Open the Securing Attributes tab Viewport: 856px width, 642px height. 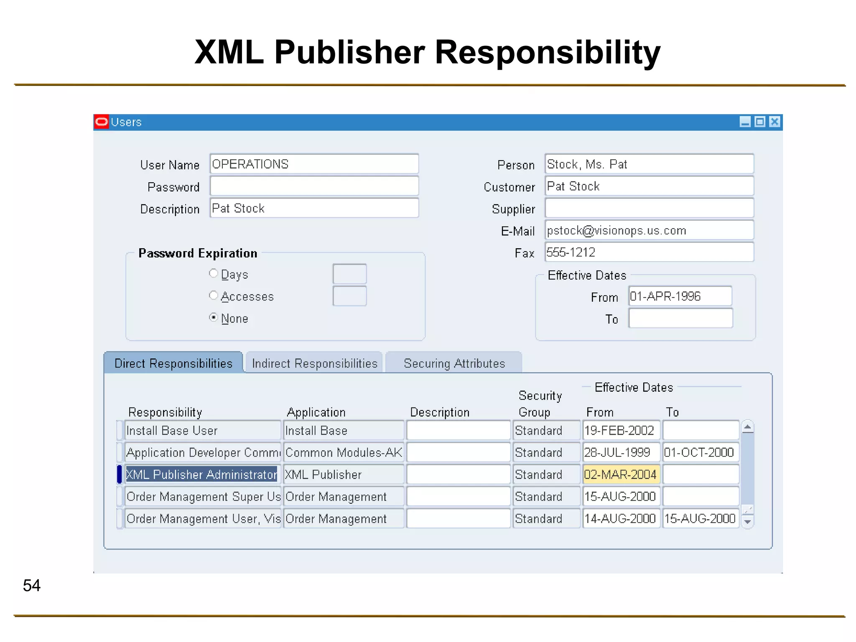click(454, 363)
